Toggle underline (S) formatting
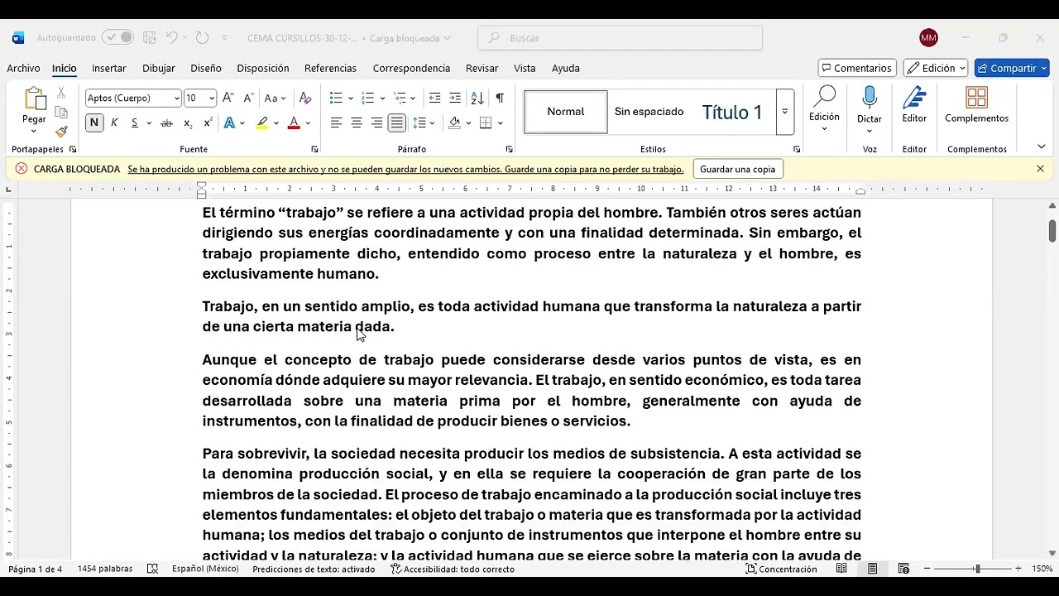The height and width of the screenshot is (596, 1059). tap(134, 123)
